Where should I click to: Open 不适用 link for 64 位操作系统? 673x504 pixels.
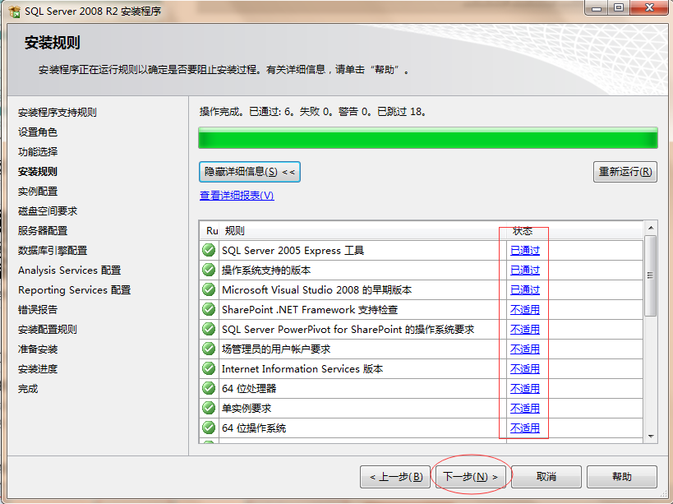[525, 428]
